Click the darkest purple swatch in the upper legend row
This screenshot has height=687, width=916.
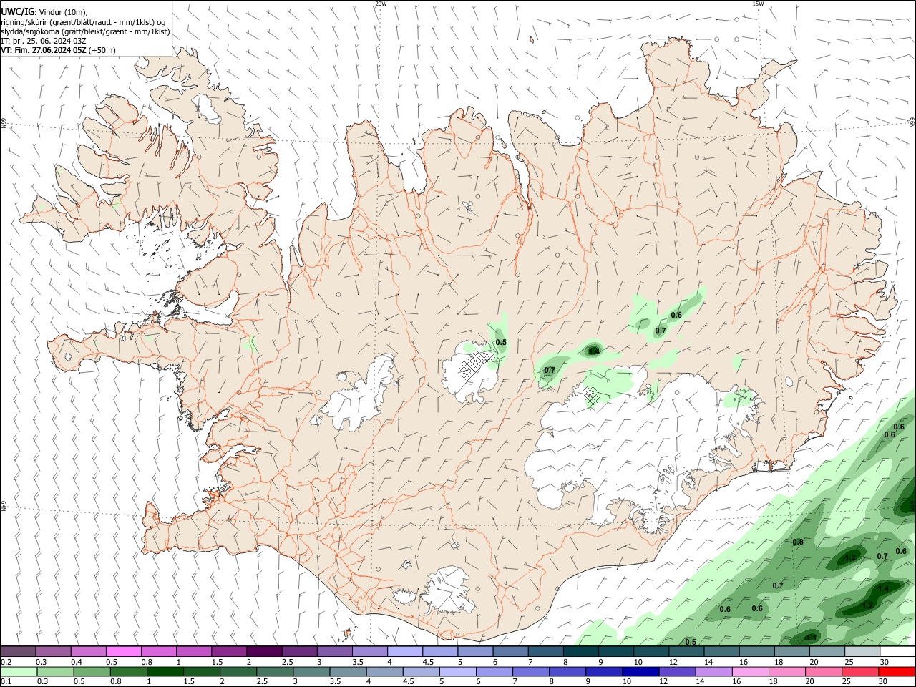(x=263, y=652)
